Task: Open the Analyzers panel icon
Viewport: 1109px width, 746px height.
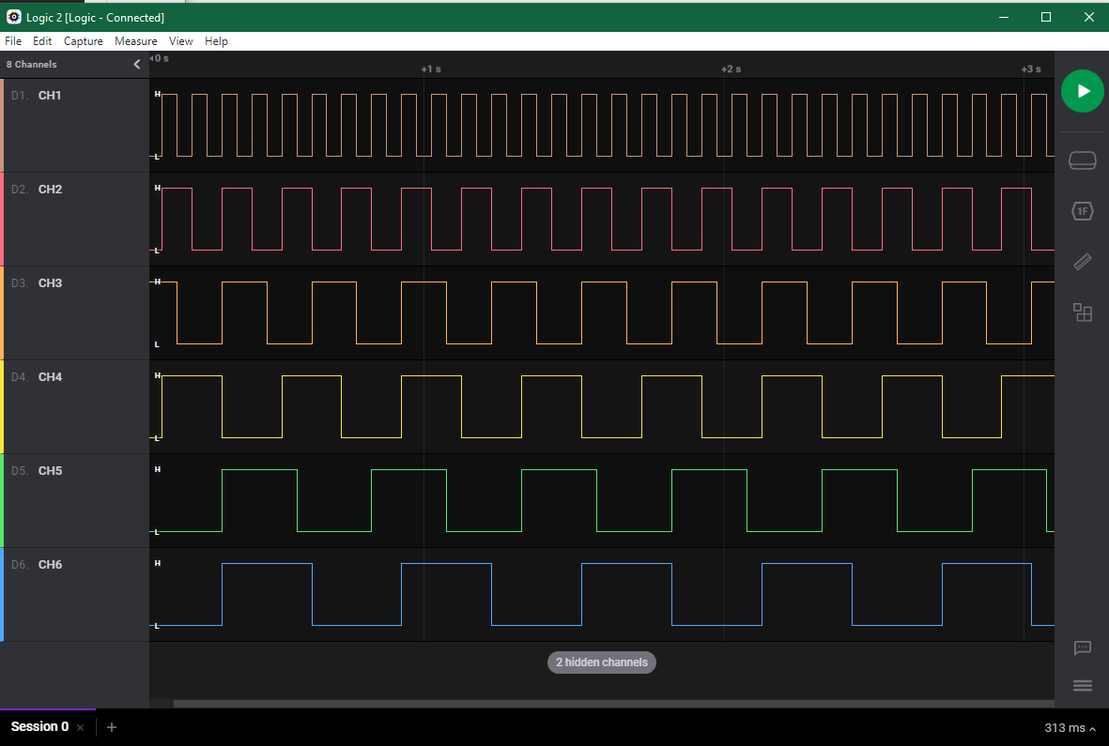Action: coord(1083,211)
